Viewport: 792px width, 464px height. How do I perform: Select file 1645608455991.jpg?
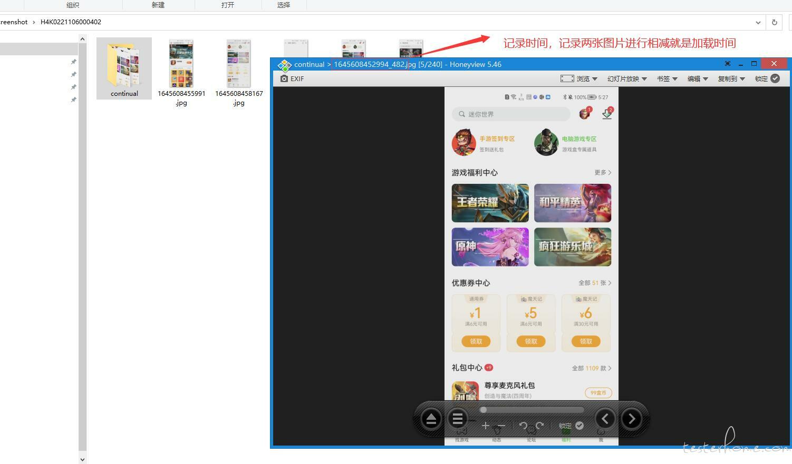pyautogui.click(x=181, y=73)
